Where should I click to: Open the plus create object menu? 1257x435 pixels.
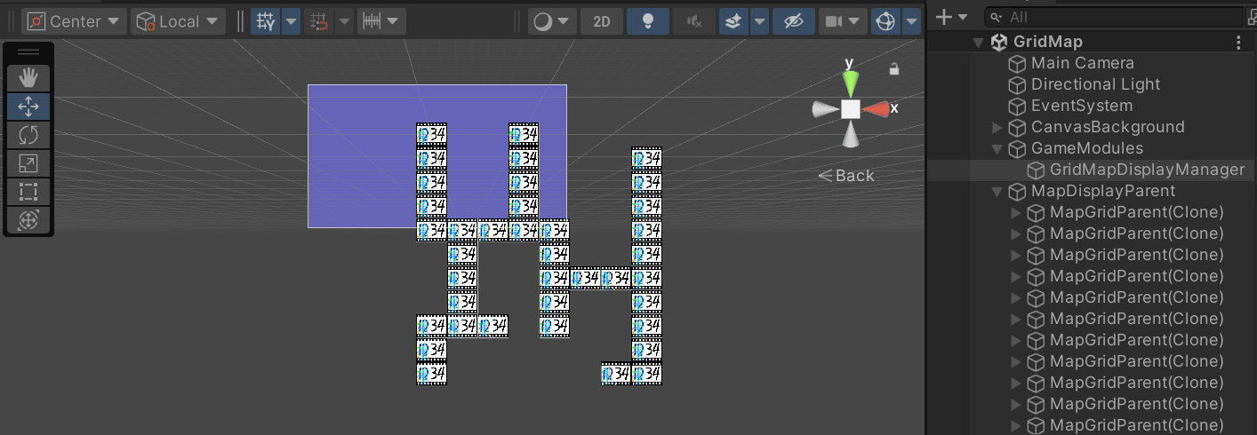click(x=951, y=17)
